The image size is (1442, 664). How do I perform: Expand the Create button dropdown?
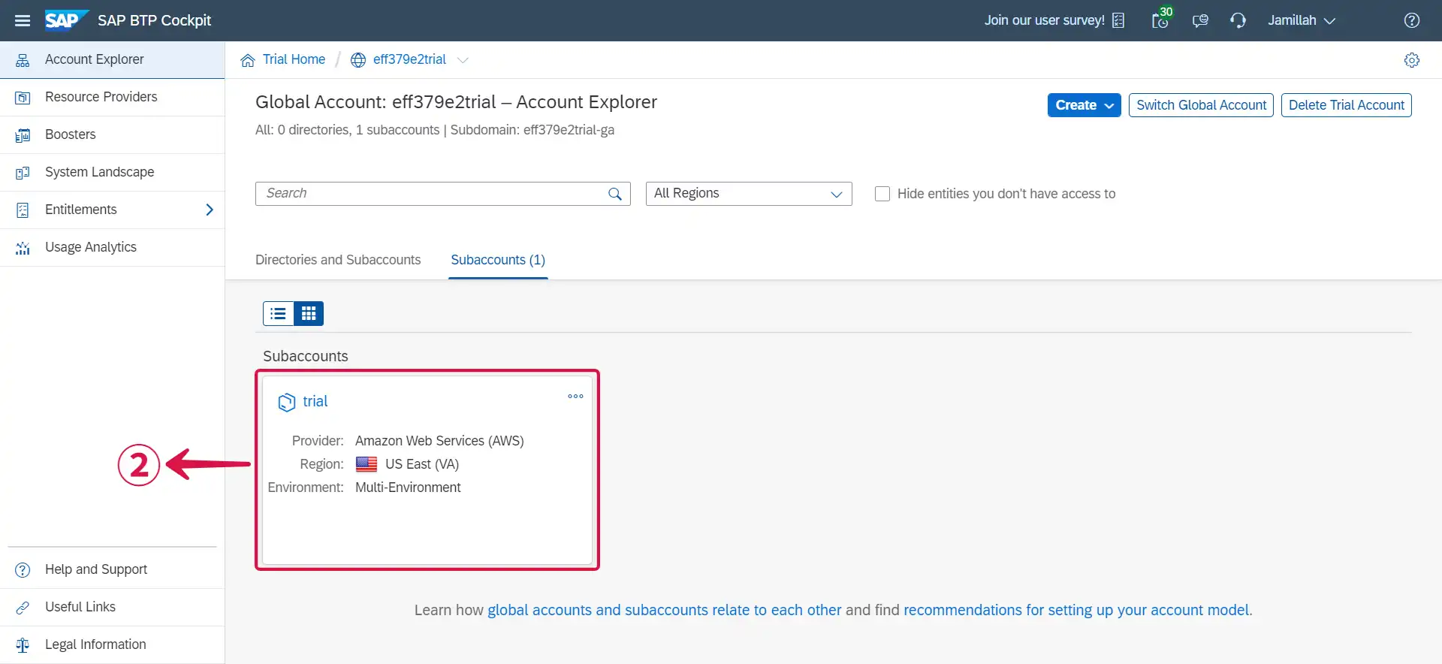[x=1109, y=106]
